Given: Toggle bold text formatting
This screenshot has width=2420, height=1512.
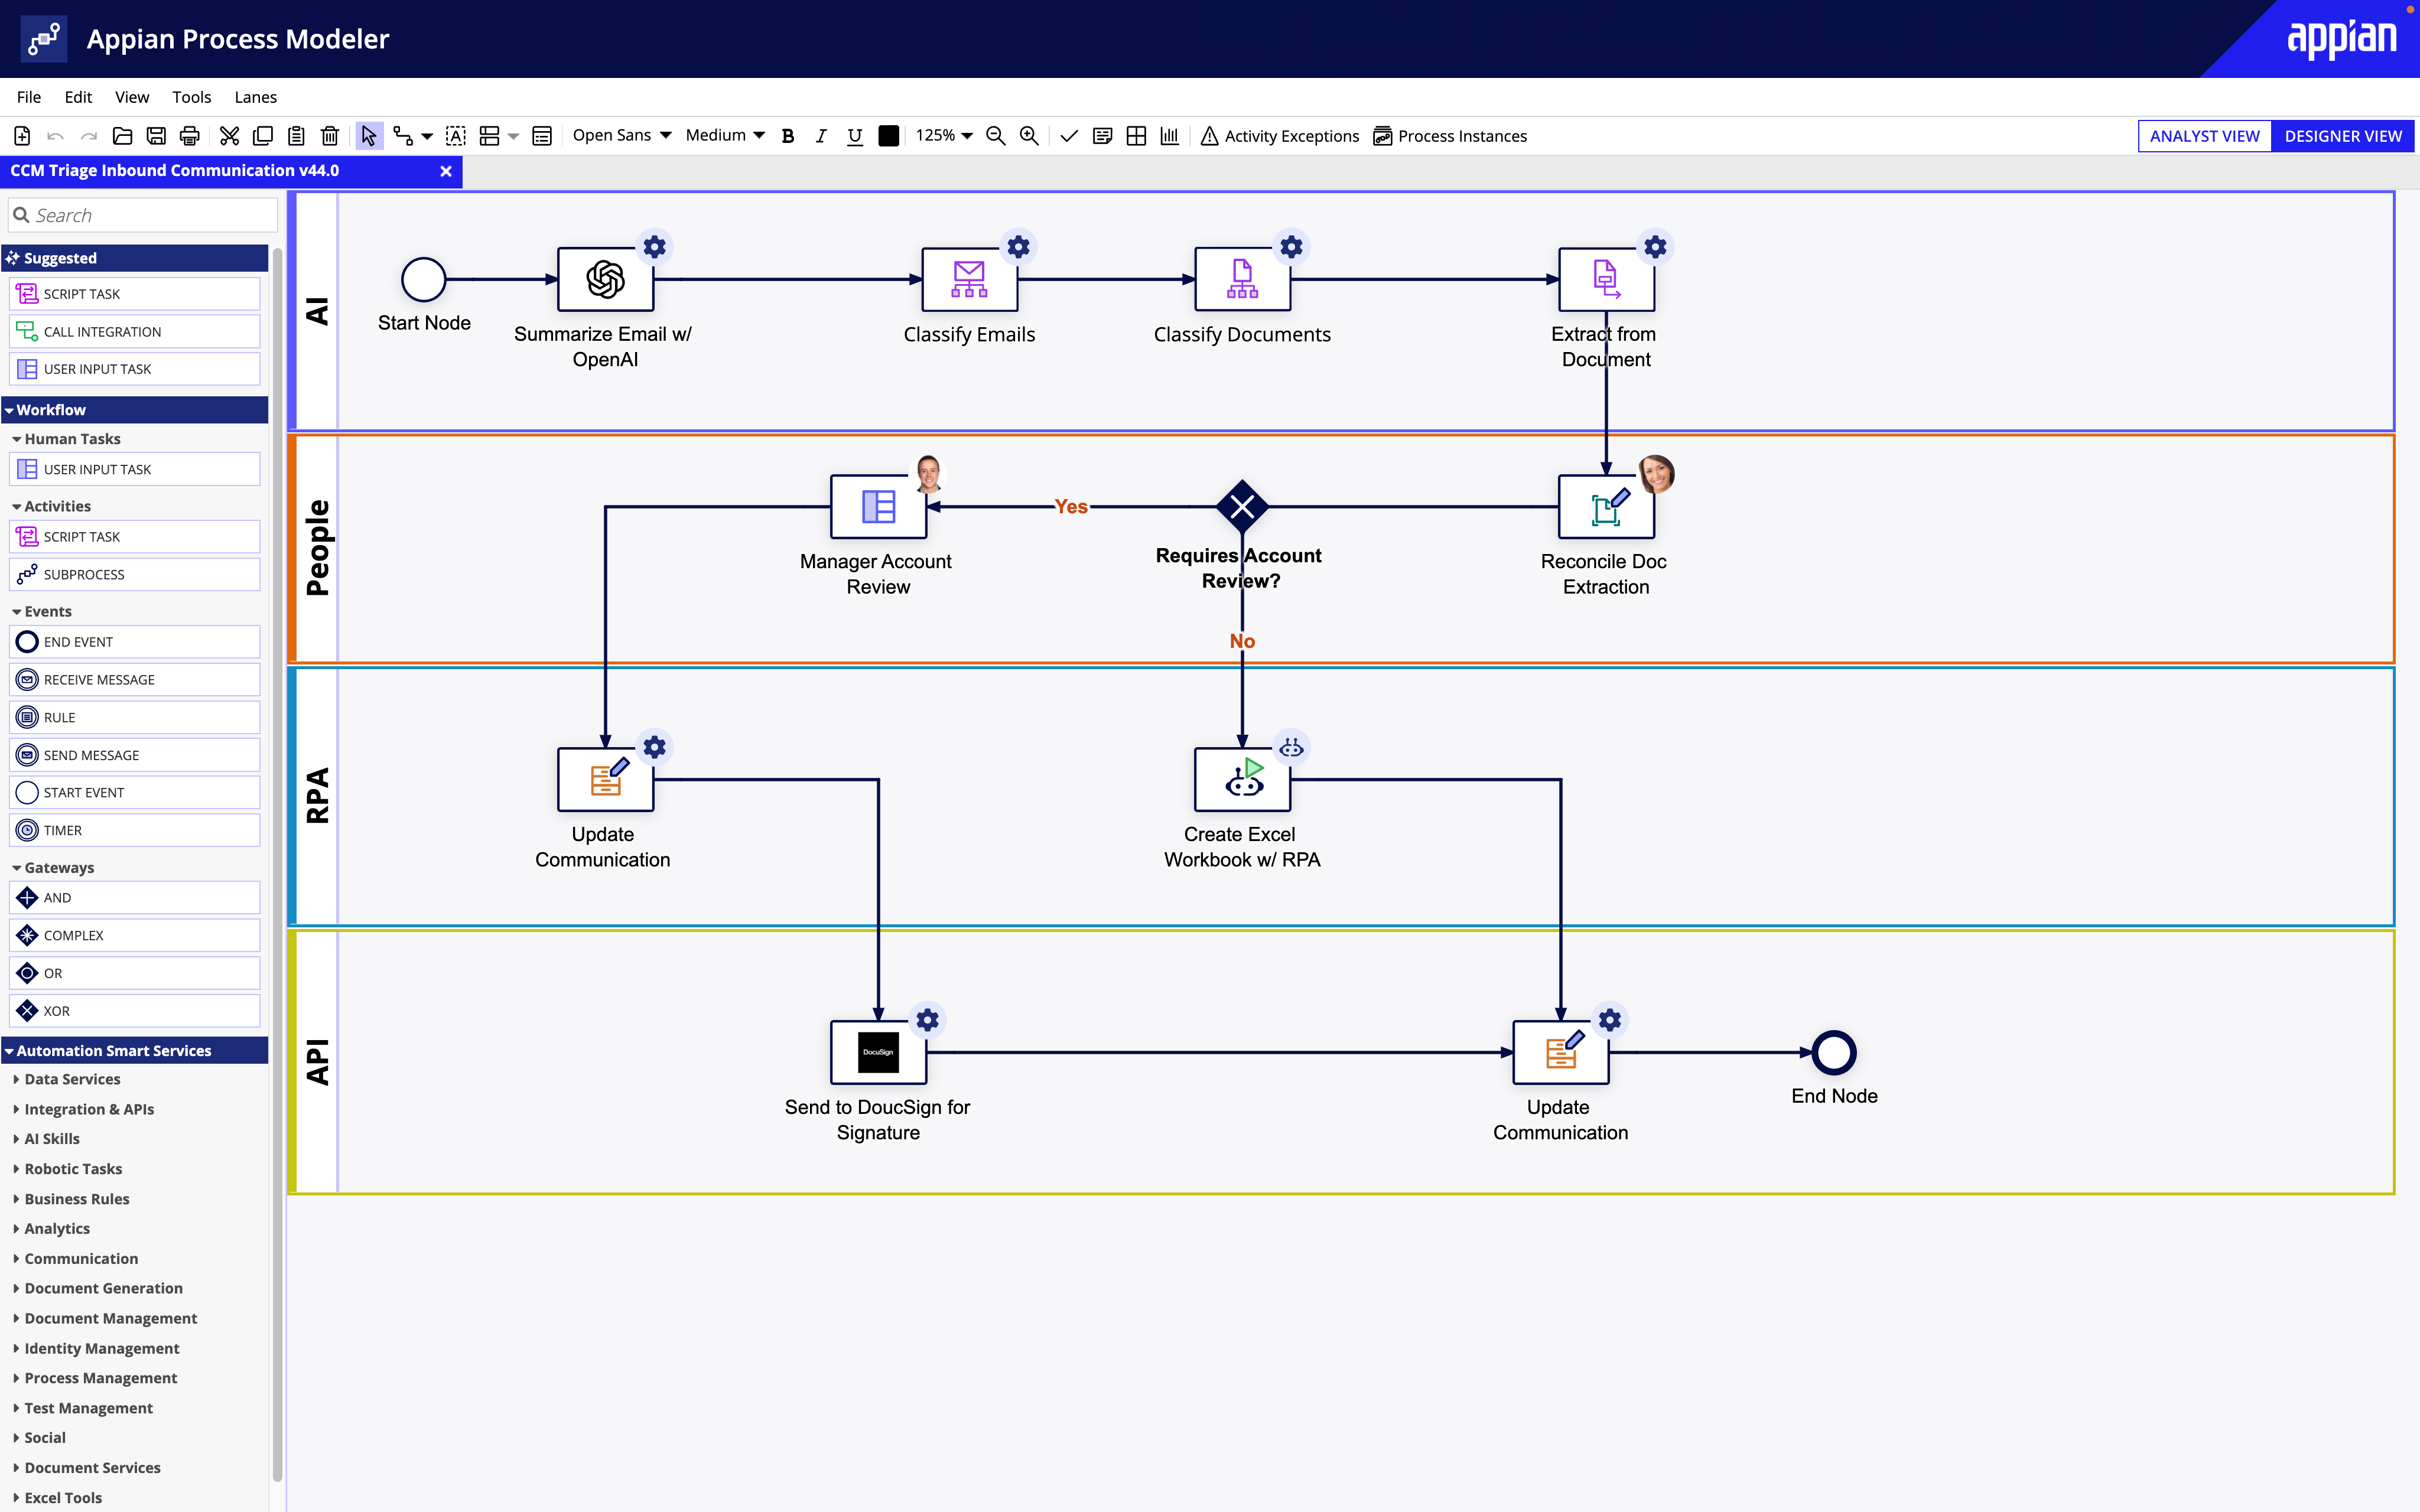Looking at the screenshot, I should 788,136.
